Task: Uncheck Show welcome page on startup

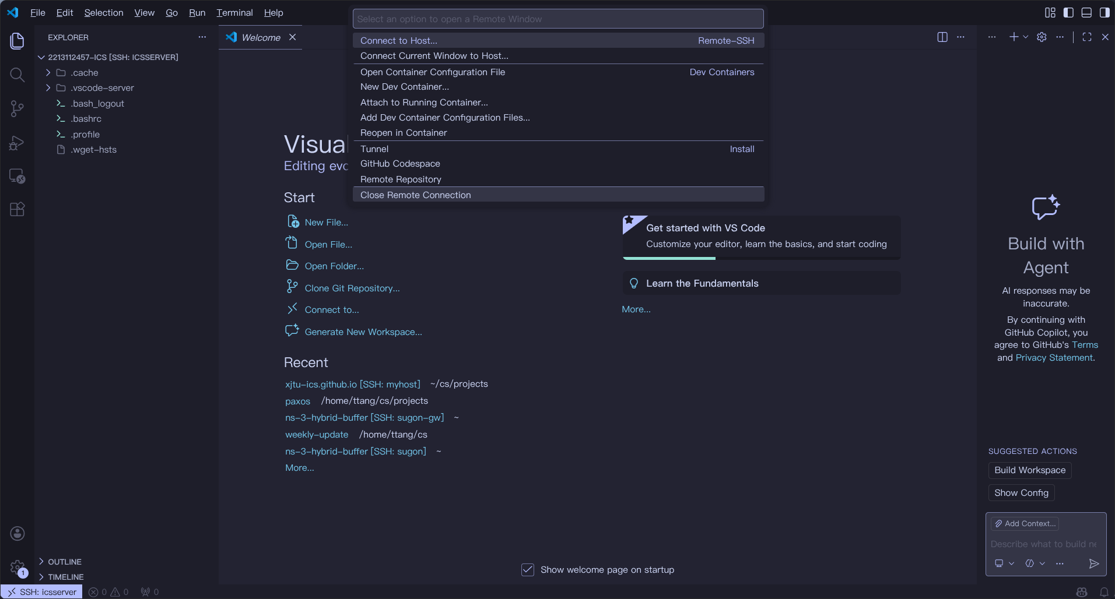Action: 527,570
